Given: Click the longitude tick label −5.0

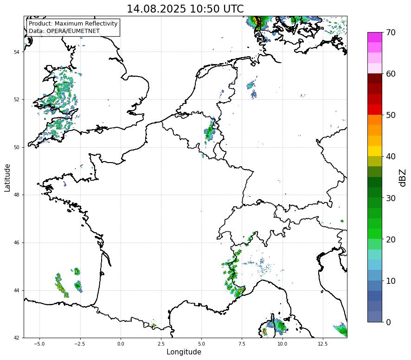Looking at the screenshot, I should pos(39,344).
